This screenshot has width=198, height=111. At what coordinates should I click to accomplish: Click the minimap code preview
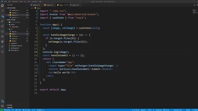tap(195, 12)
